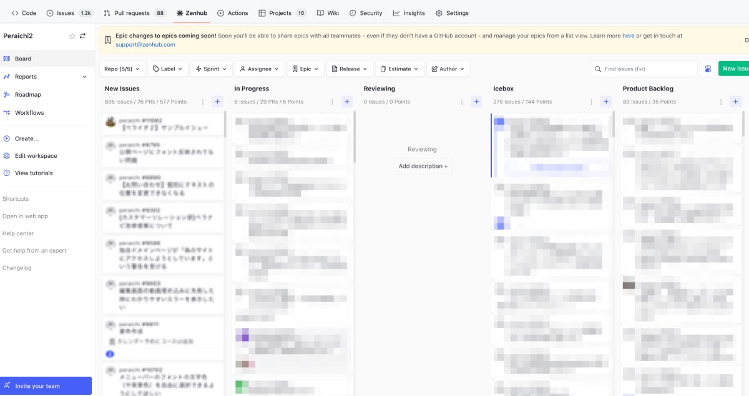Open the Reviewing pipeline options menu
This screenshot has width=749, height=396.
[462, 102]
